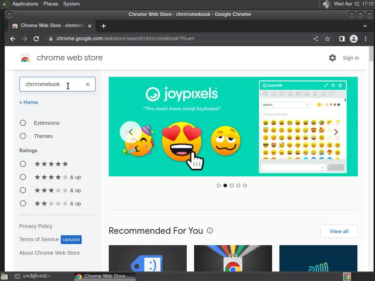Select the second carousel dot

coord(225,186)
